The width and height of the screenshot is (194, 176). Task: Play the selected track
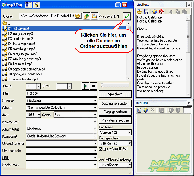pyautogui.click(x=85, y=86)
